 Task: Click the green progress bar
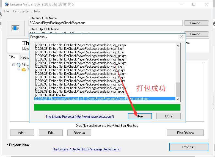point(107,107)
